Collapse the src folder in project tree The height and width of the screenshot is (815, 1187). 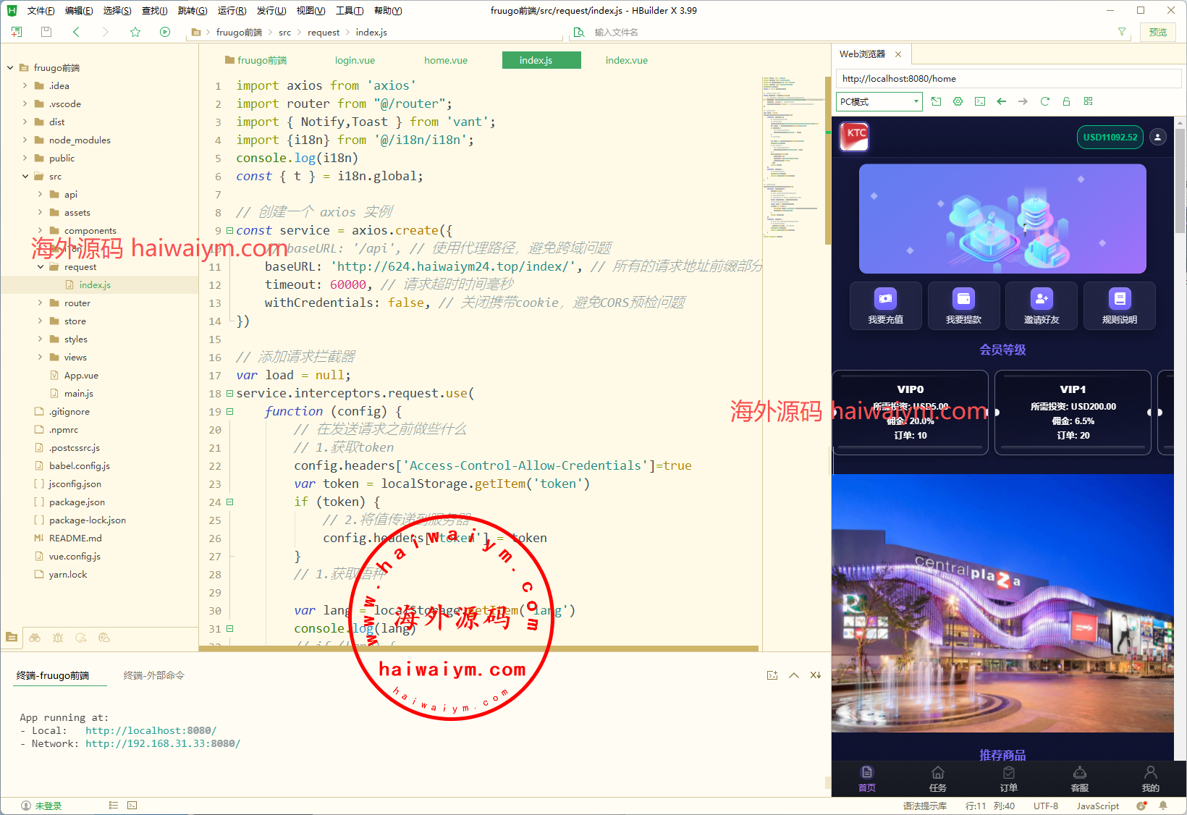point(25,177)
